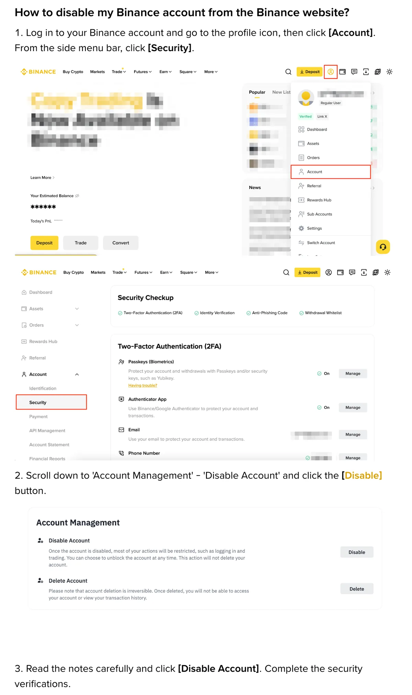Toggle theme sun icon in upper header

(x=389, y=72)
